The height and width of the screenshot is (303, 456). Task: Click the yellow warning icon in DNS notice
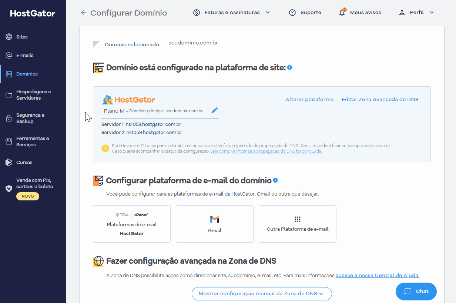click(105, 148)
